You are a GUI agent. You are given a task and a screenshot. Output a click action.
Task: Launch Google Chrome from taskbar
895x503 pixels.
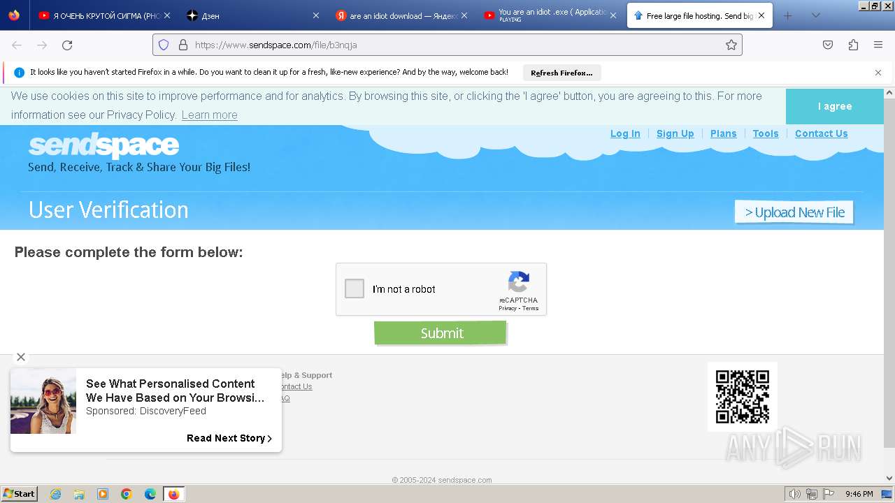pyautogui.click(x=127, y=494)
